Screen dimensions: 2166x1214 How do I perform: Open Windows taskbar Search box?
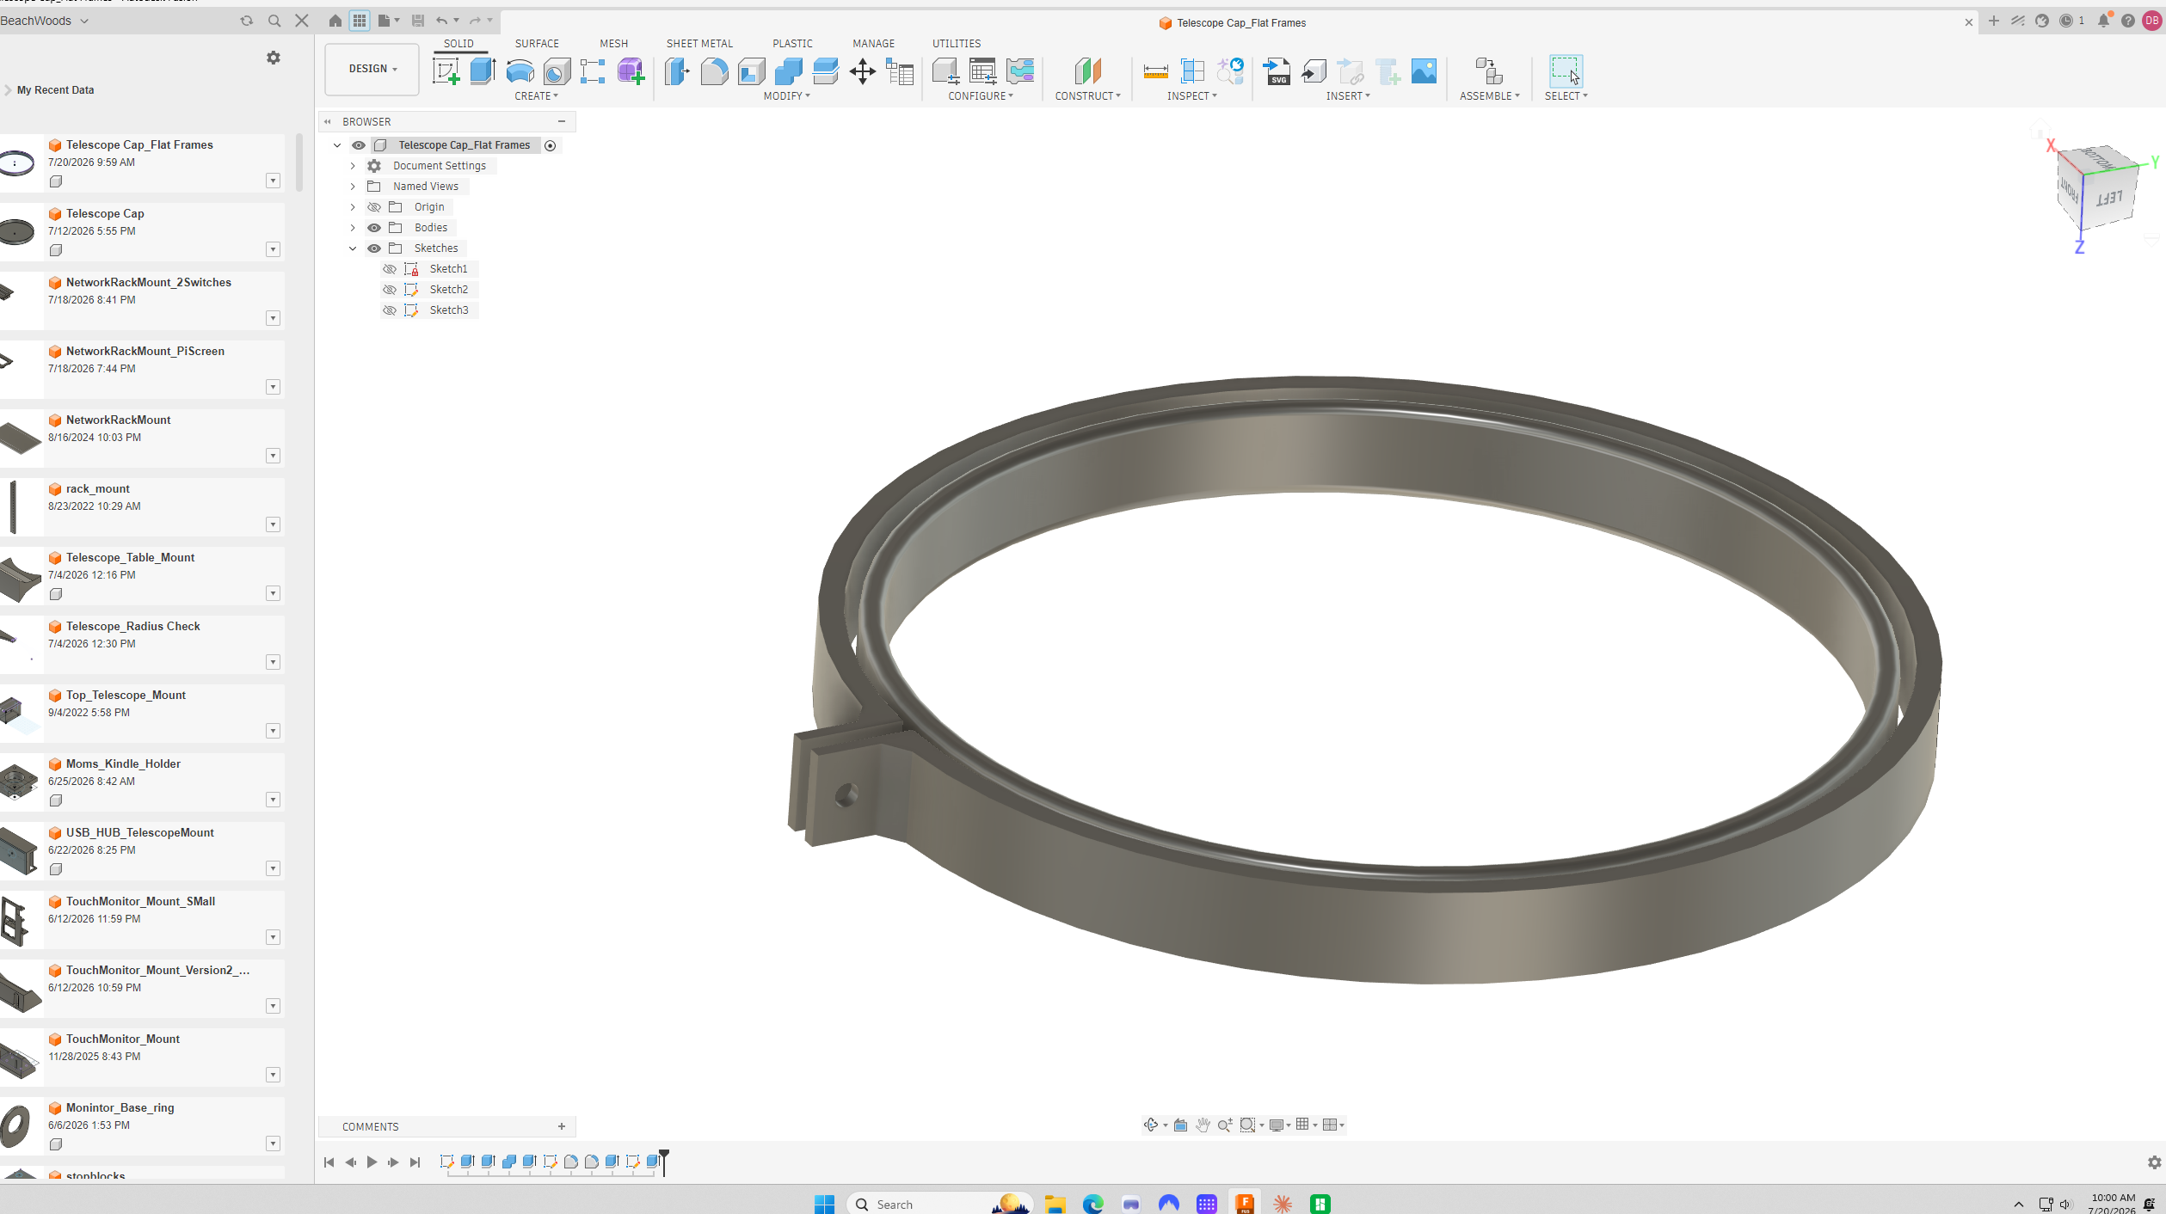(938, 1204)
